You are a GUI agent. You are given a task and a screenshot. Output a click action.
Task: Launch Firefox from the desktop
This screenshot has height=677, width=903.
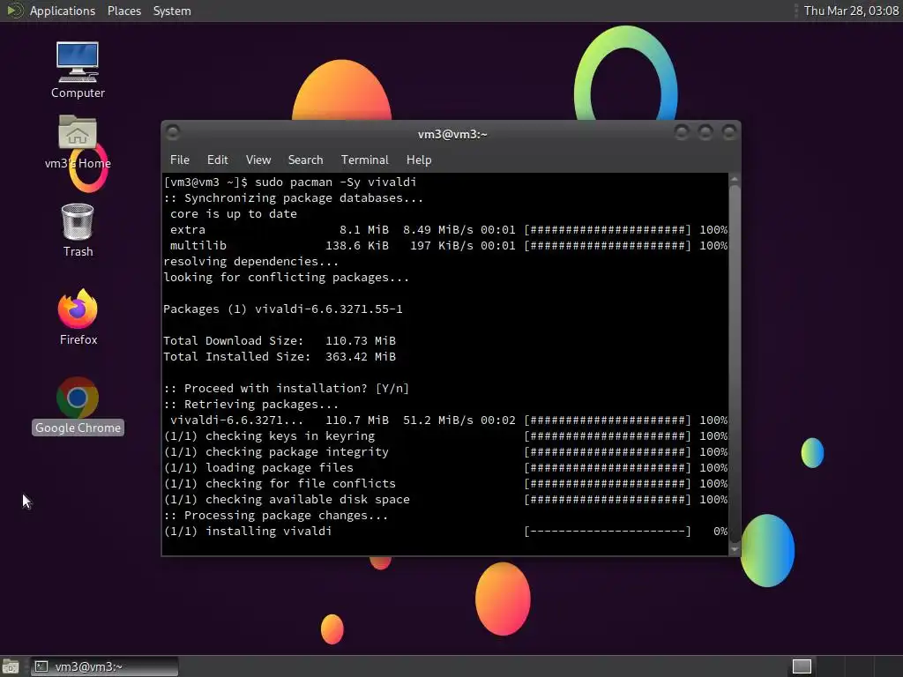coord(78,317)
